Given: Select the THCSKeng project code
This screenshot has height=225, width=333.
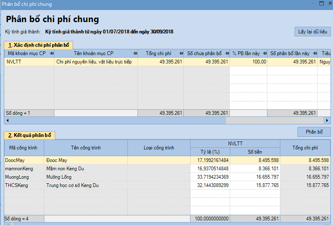Looking at the screenshot, I should pos(24,185).
